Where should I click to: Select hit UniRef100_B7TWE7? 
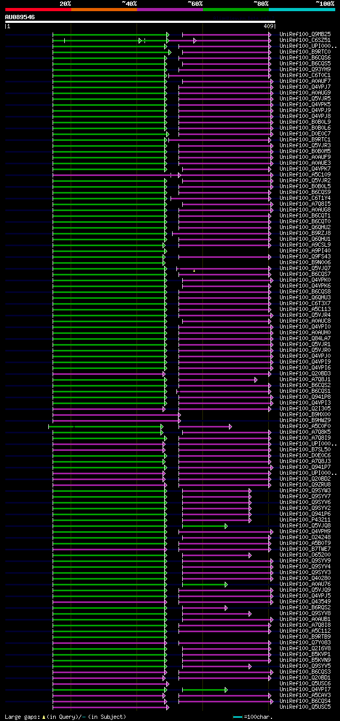pos(305,549)
